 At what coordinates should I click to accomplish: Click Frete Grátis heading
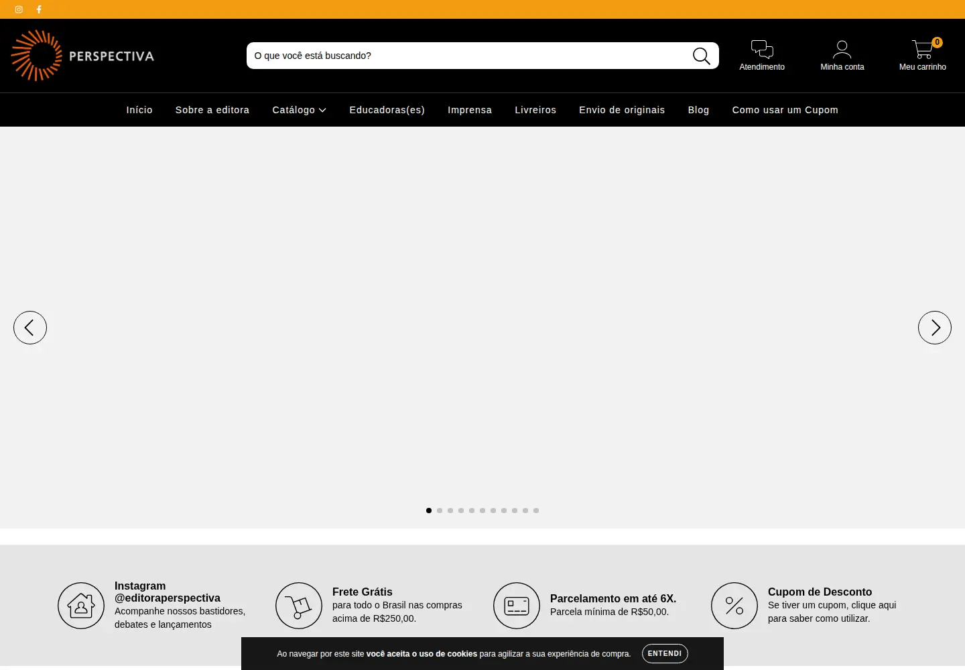click(363, 592)
